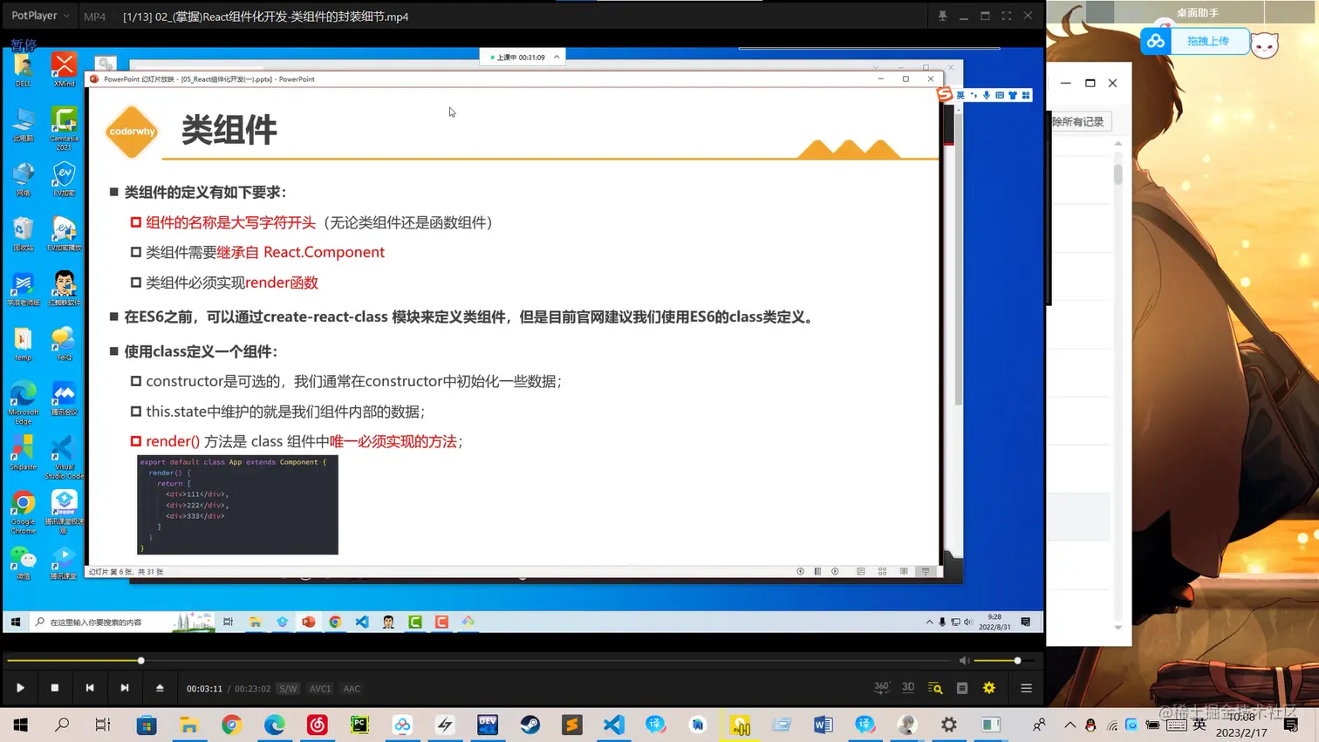Maximize the side records window
Image resolution: width=1319 pixels, height=742 pixels.
tap(1090, 83)
